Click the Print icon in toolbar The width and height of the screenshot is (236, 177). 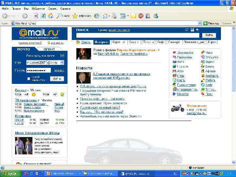click(114, 16)
